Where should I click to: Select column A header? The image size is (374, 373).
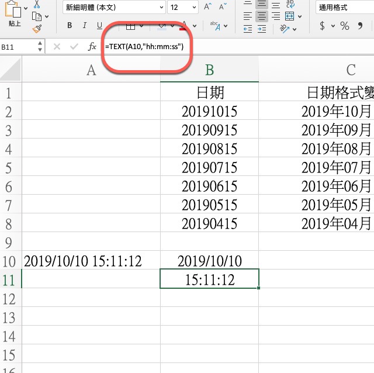point(91,70)
